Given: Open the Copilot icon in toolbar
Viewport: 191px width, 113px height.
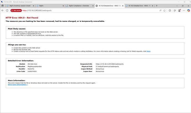Looking at the screenshot, I should (189, 10).
